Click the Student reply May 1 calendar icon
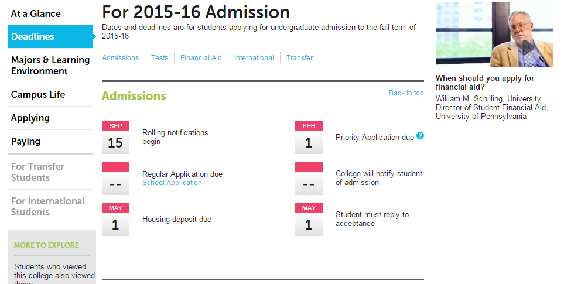This screenshot has width=564, height=284. (x=309, y=219)
